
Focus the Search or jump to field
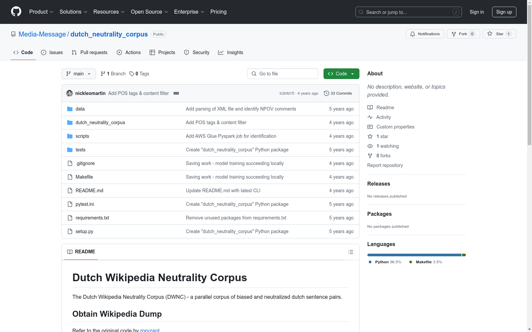click(x=409, y=12)
